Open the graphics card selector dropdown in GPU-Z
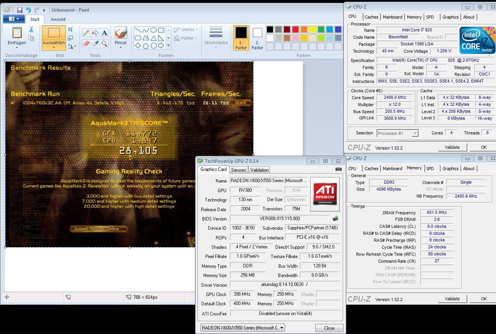 [x=242, y=328]
